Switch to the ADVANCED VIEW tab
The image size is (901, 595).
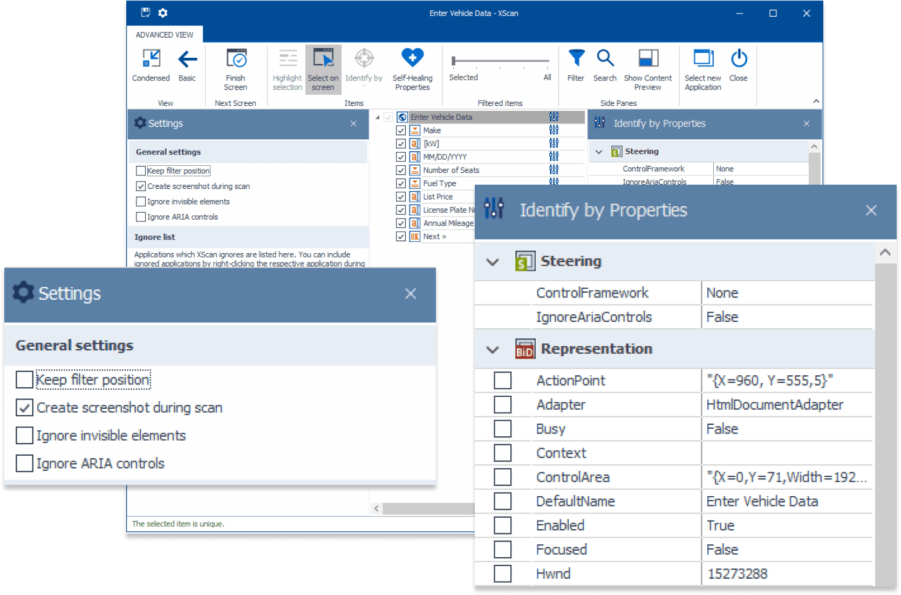pos(165,34)
